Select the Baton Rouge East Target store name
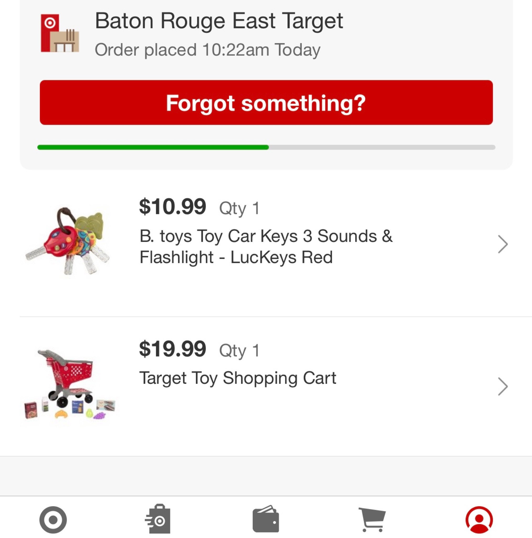 [219, 21]
